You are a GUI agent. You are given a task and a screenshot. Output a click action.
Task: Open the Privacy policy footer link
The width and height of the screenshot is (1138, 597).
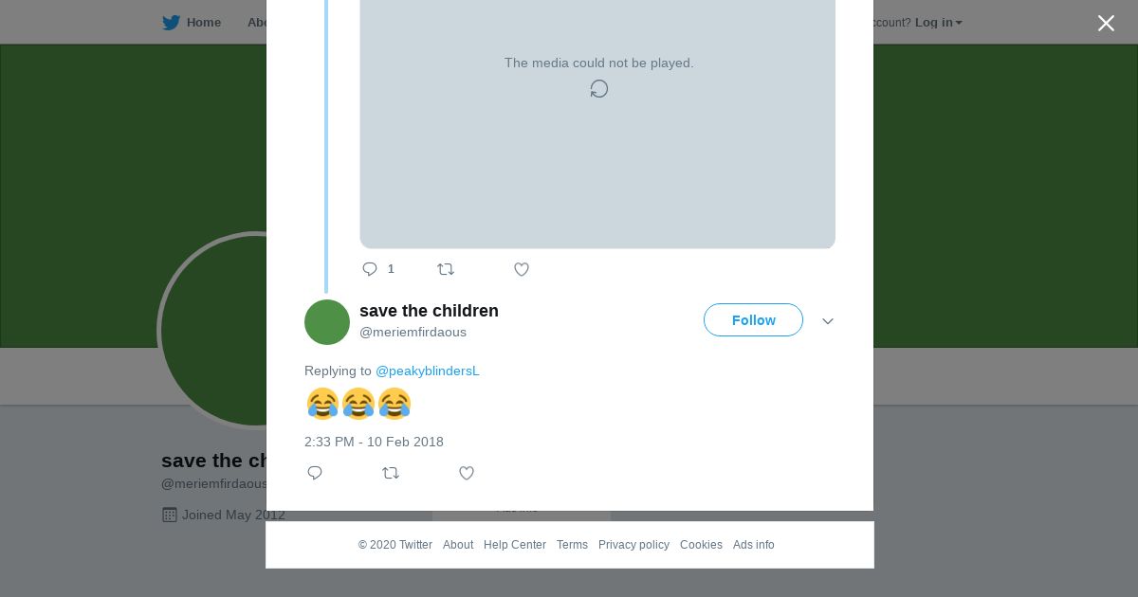coord(633,545)
